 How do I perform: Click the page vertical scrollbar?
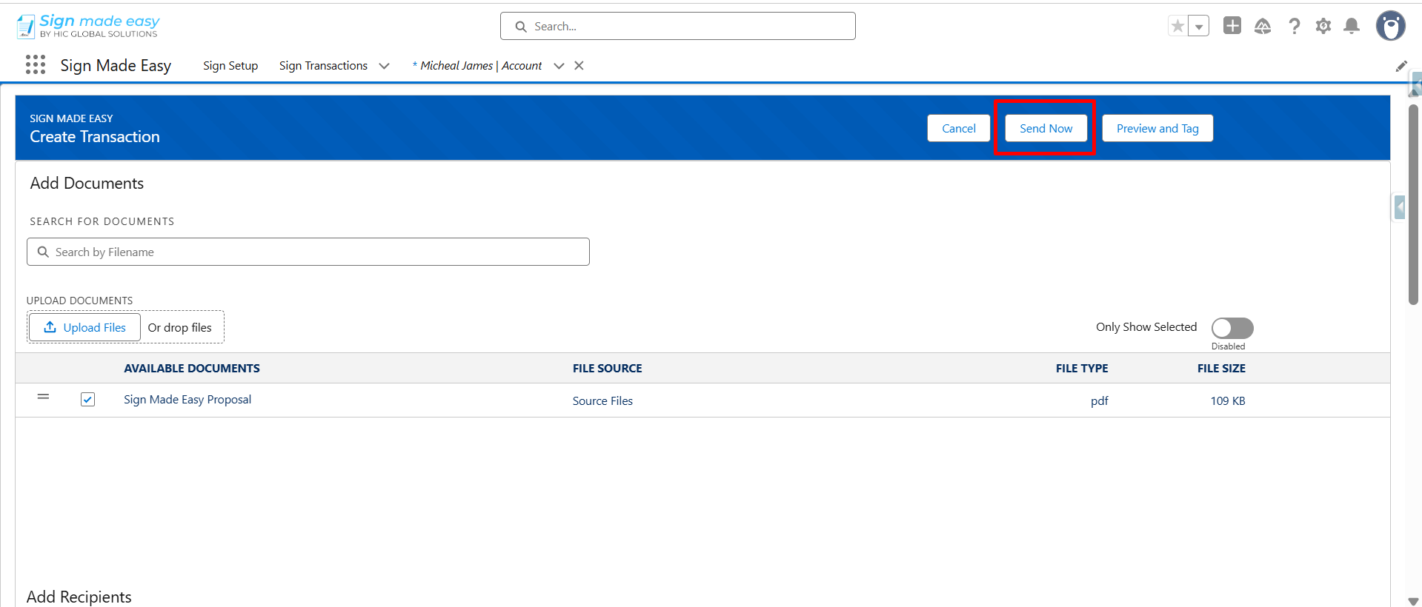coord(1413,204)
